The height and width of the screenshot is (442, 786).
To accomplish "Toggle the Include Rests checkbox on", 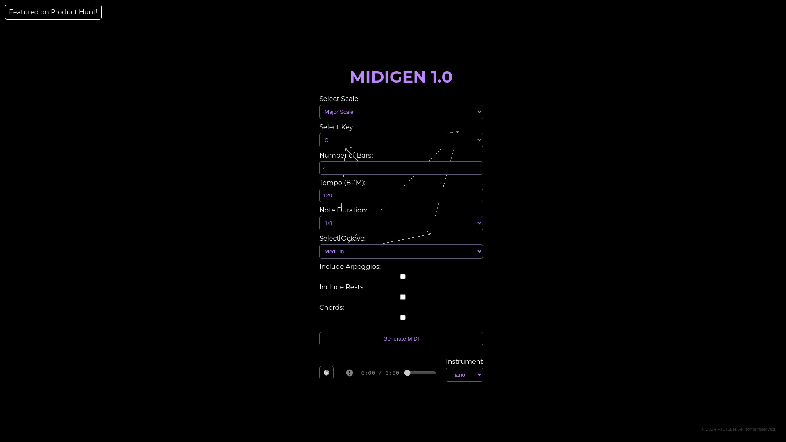I will 402,296.
